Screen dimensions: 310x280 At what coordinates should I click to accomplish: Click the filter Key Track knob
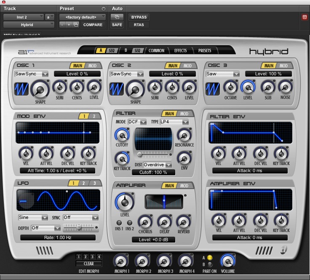click(x=122, y=159)
